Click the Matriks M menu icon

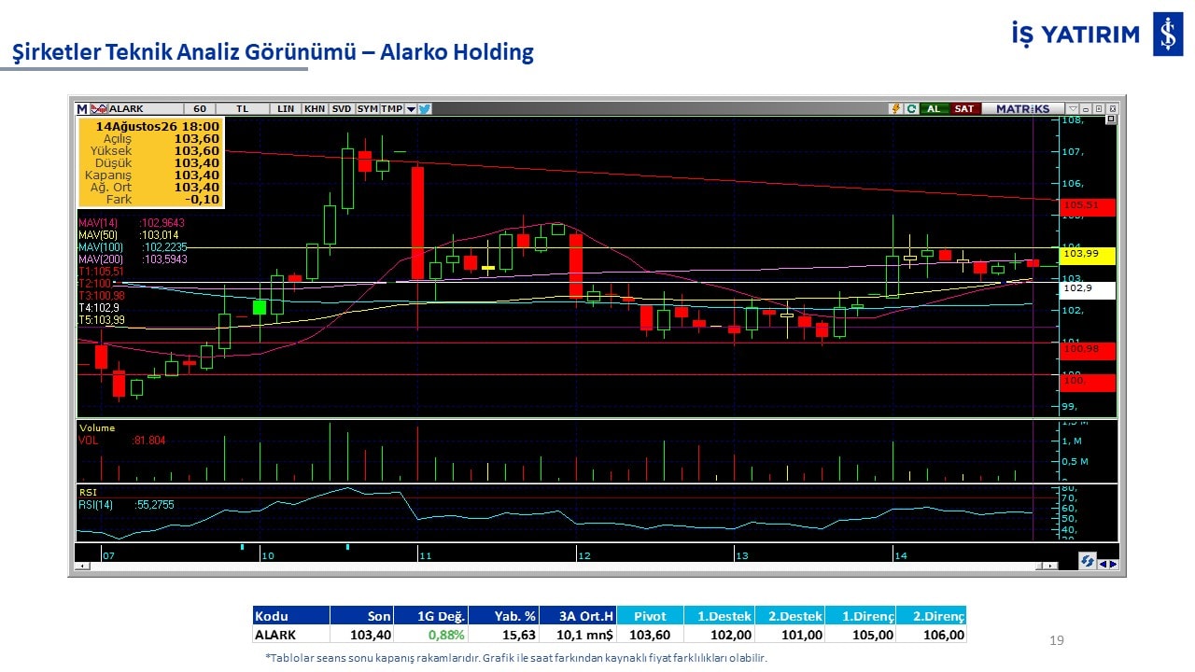click(82, 109)
